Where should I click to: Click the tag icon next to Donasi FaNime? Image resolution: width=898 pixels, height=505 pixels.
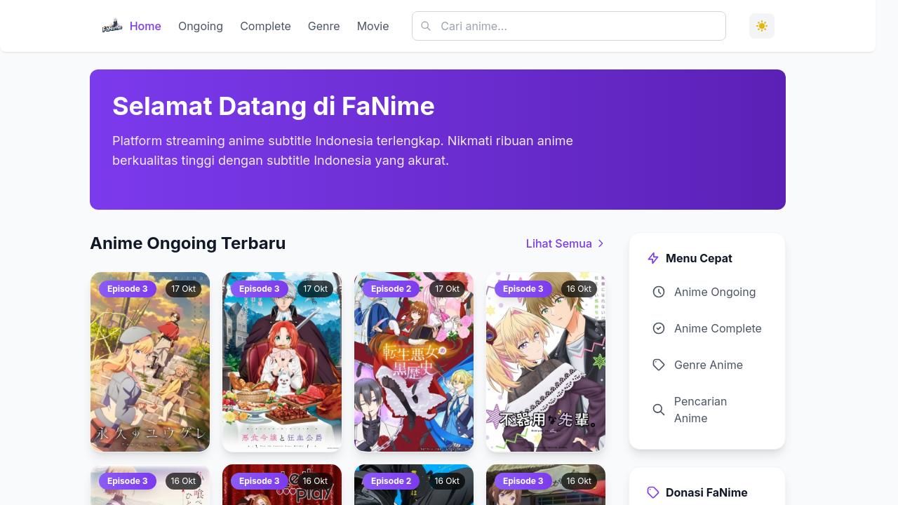click(653, 492)
